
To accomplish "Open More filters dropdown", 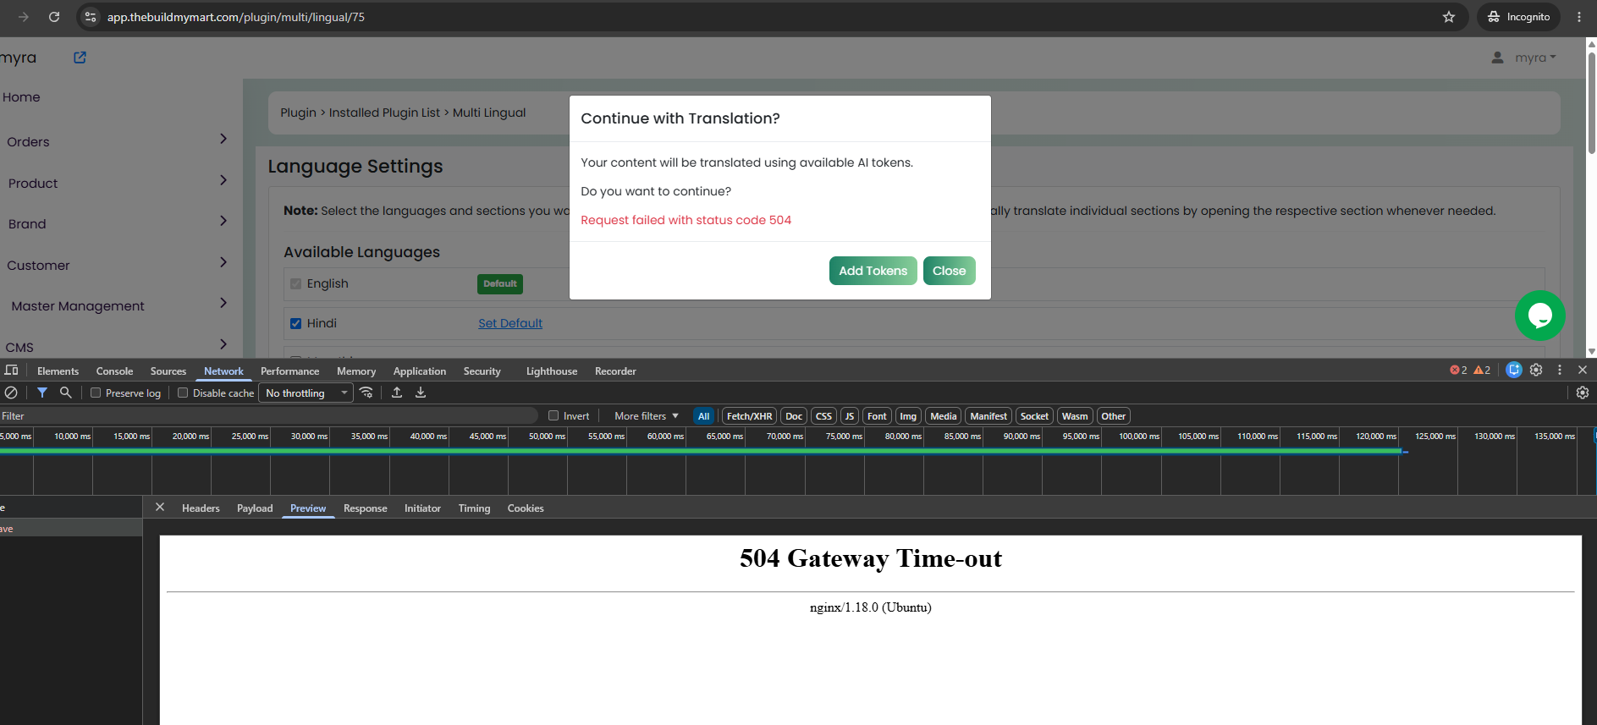I will [x=647, y=416].
